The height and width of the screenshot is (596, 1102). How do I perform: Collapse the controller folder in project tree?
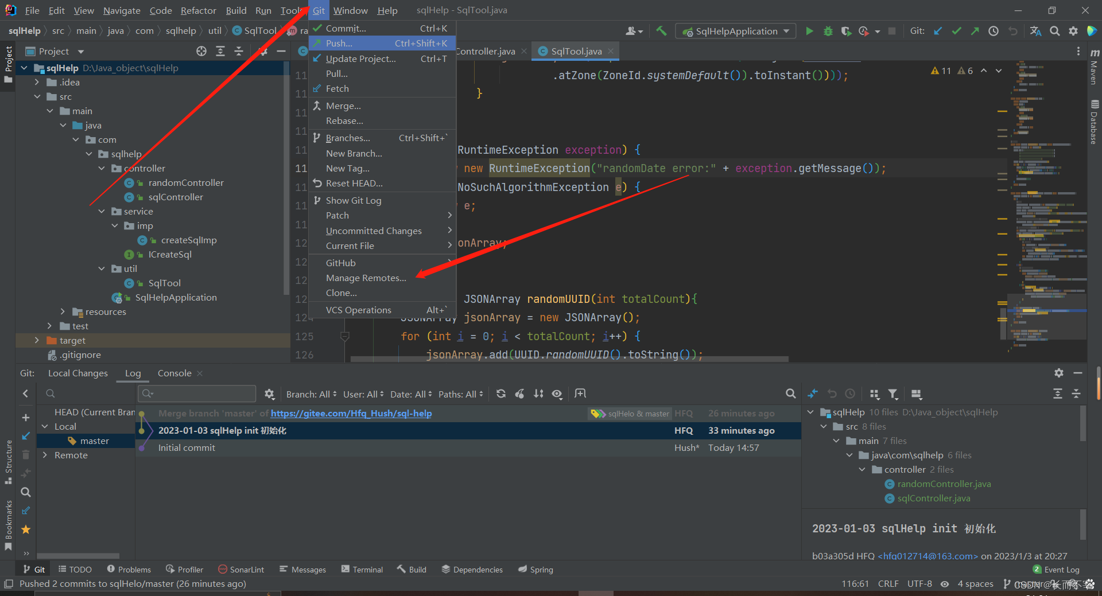(102, 168)
